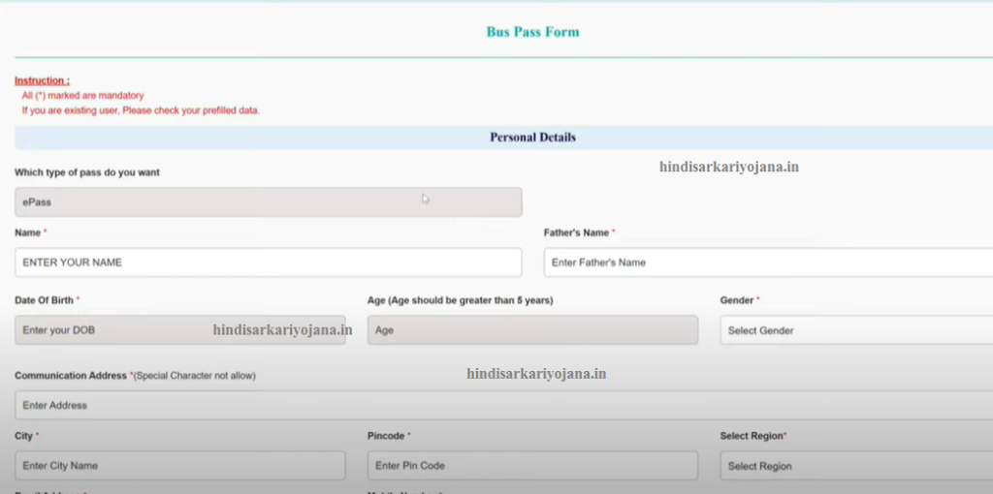Click the 'Communication Address' label
Image resolution: width=993 pixels, height=494 pixels.
point(71,376)
